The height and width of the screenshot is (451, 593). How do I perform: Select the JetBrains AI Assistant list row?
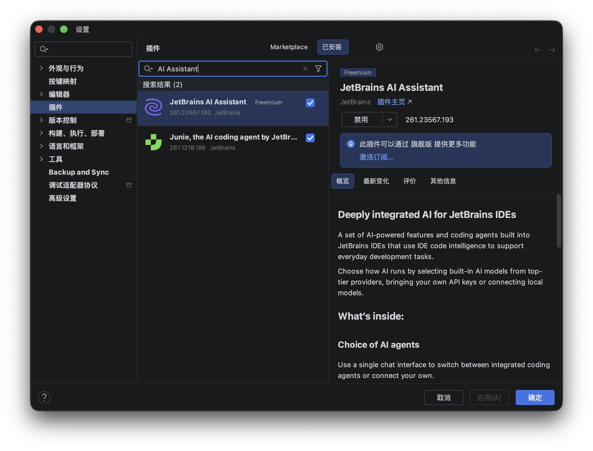pos(233,108)
